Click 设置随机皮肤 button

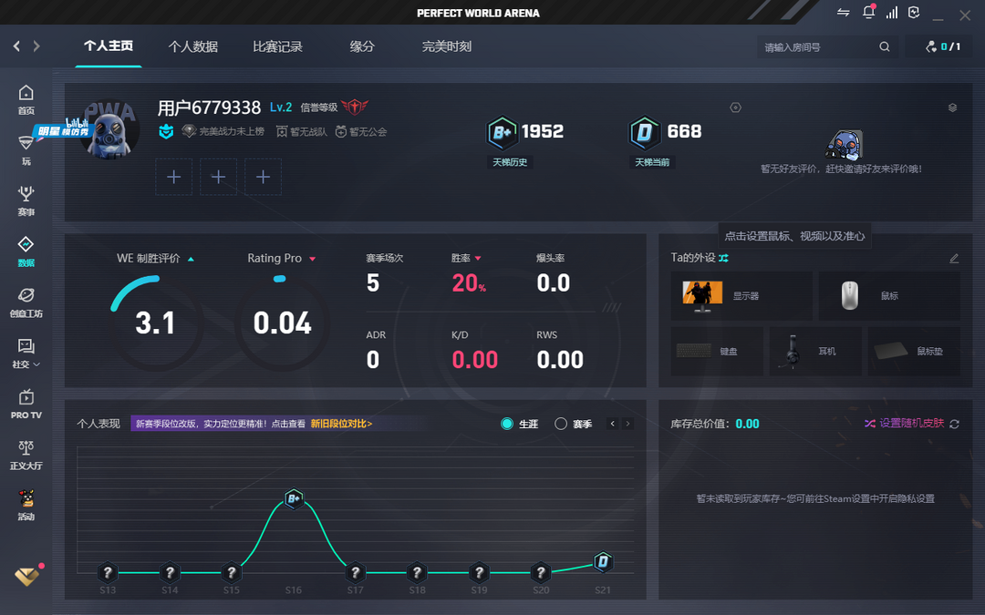(x=905, y=424)
